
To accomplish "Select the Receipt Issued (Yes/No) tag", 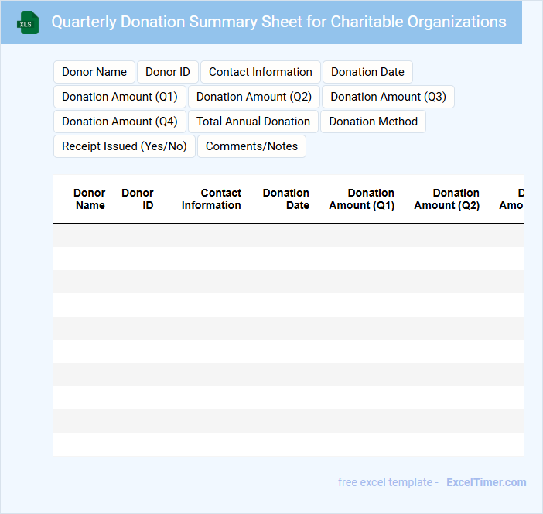I will tap(125, 146).
